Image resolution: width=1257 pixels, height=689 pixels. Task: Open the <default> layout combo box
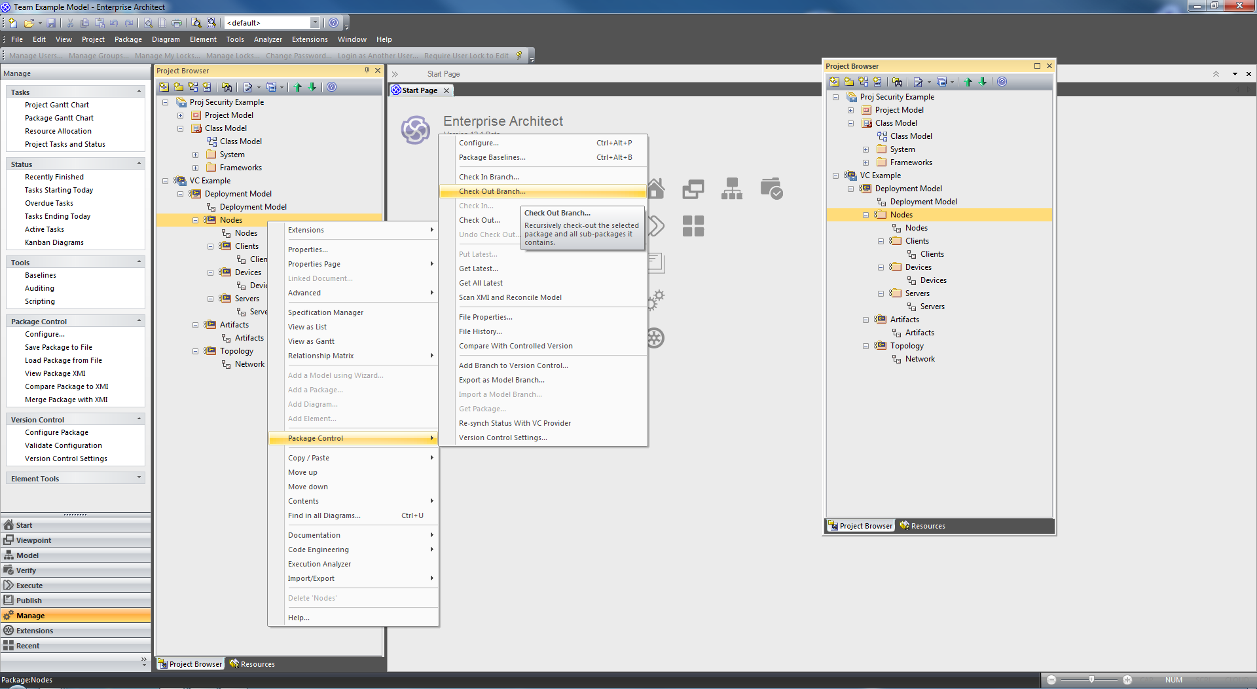coord(315,23)
